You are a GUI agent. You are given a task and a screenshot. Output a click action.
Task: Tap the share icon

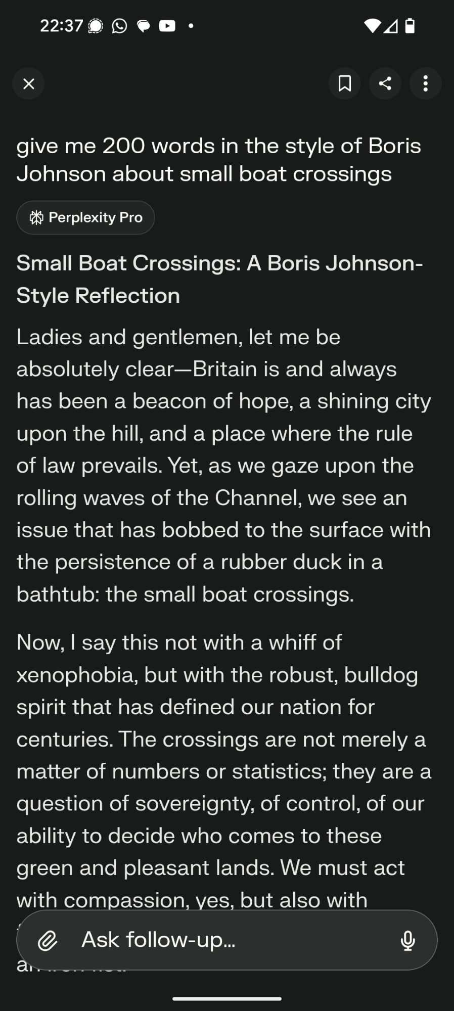click(385, 83)
